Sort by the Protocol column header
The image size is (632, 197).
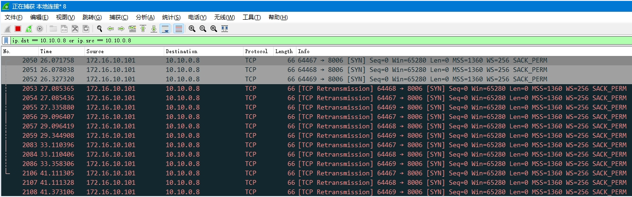pos(258,51)
